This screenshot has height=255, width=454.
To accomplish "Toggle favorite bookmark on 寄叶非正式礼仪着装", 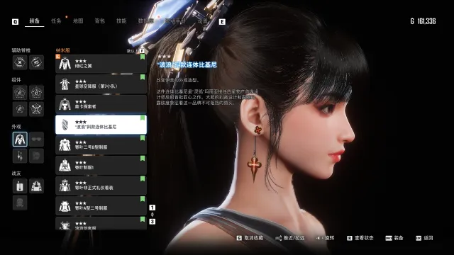I will 143,178.
